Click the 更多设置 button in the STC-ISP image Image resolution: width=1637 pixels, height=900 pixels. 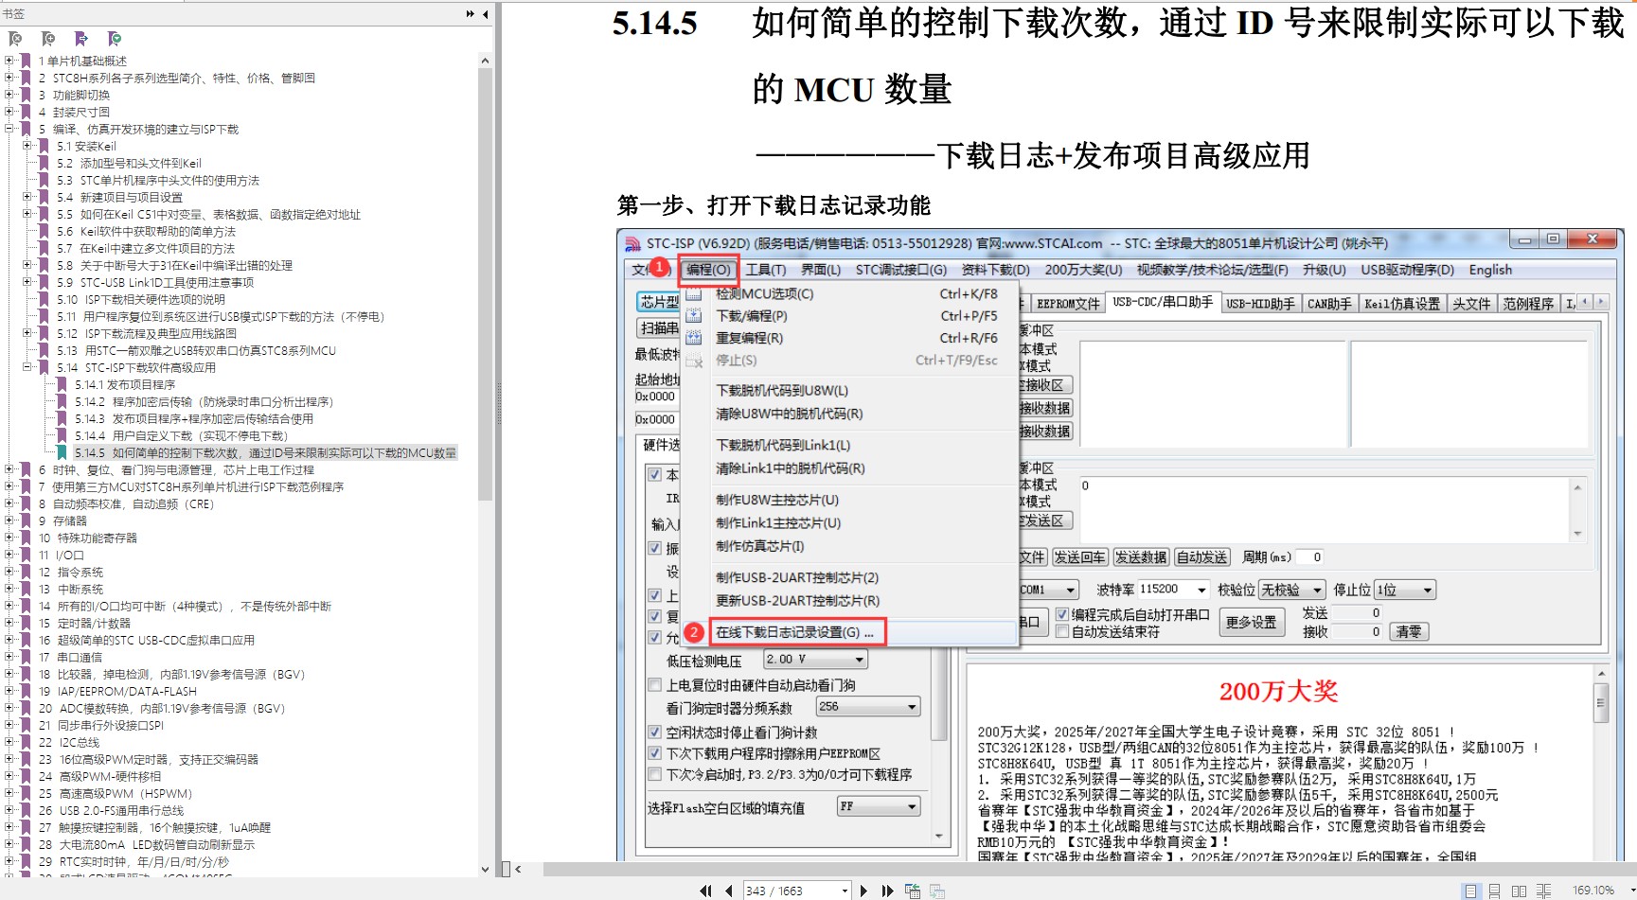tap(1252, 622)
